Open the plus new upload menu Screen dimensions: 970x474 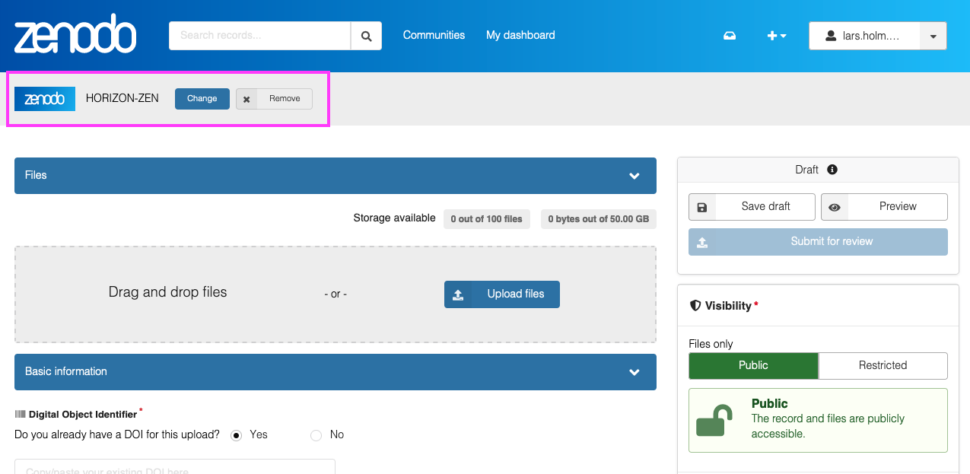776,36
